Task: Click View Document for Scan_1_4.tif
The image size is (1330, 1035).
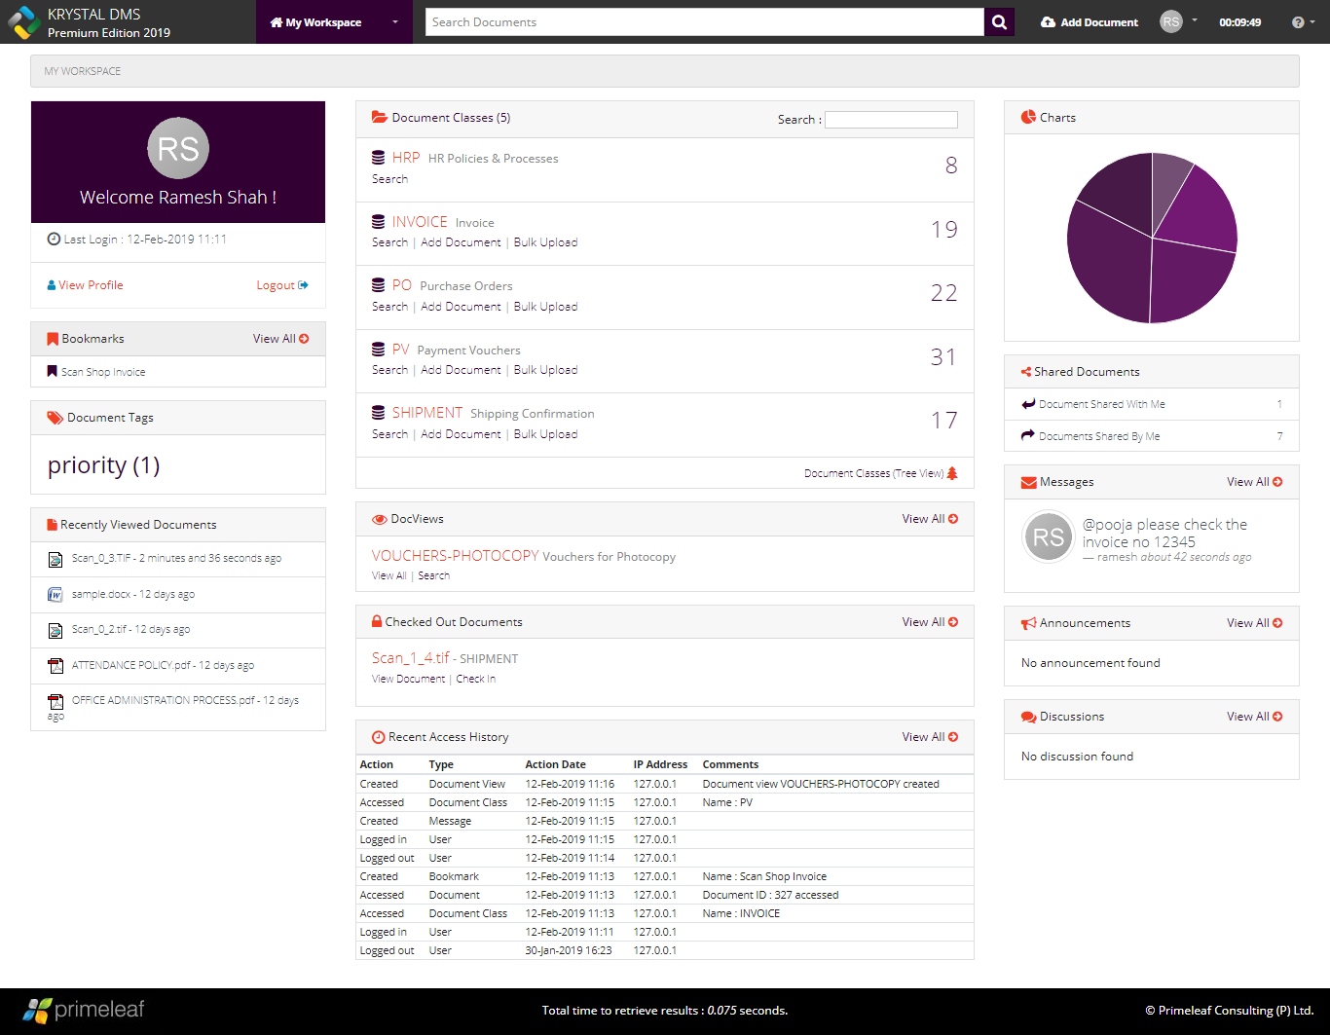Action: point(408,679)
